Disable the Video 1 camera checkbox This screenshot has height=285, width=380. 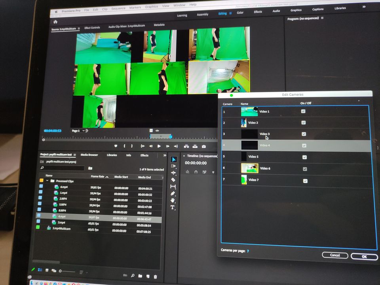tap(303, 111)
